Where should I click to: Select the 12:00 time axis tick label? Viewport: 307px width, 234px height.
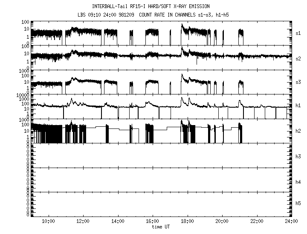(83, 221)
